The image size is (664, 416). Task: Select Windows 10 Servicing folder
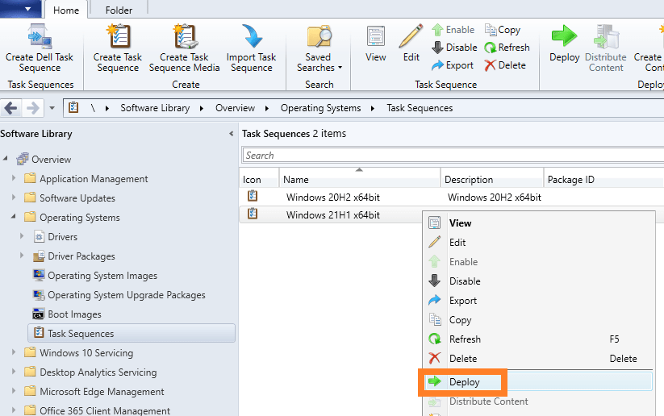(86, 353)
